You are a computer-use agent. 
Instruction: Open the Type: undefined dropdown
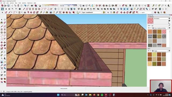(x=92, y=12)
